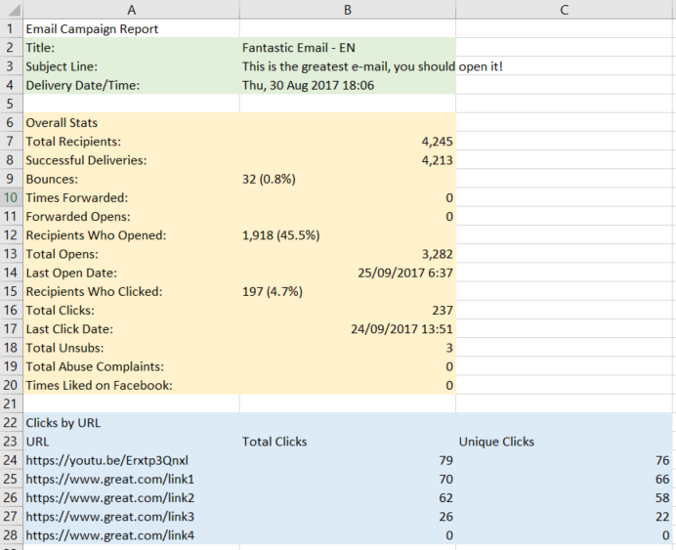The width and height of the screenshot is (676, 550).
Task: Select the '32 (0.8%)' cell
Action: 348,179
